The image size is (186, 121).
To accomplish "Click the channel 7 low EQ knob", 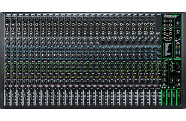I will [x=43, y=59].
